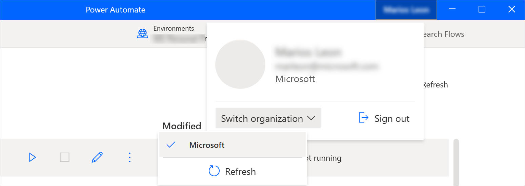Run the flow with the play icon
This screenshot has height=186, width=525.
(33, 157)
